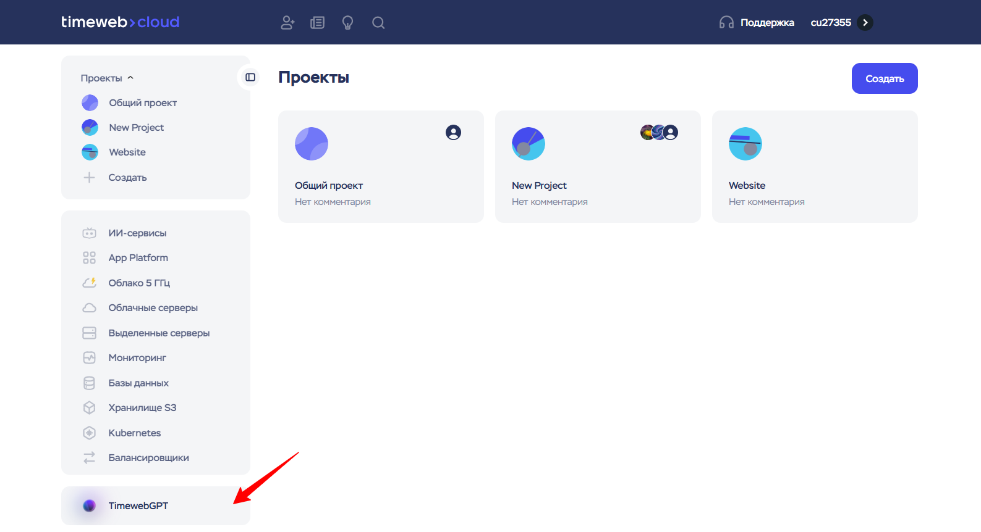Collapse sidebar with the panel toggle icon
Viewport: 981px width, 532px height.
pos(250,77)
